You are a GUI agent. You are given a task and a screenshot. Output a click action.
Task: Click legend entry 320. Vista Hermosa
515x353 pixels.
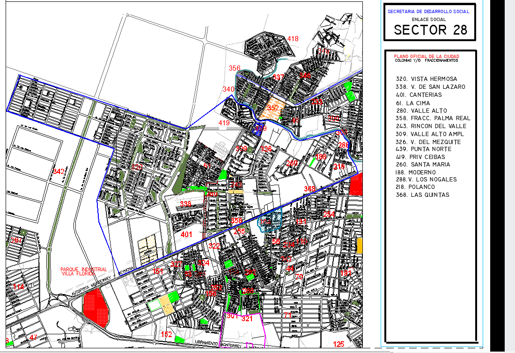(426, 79)
